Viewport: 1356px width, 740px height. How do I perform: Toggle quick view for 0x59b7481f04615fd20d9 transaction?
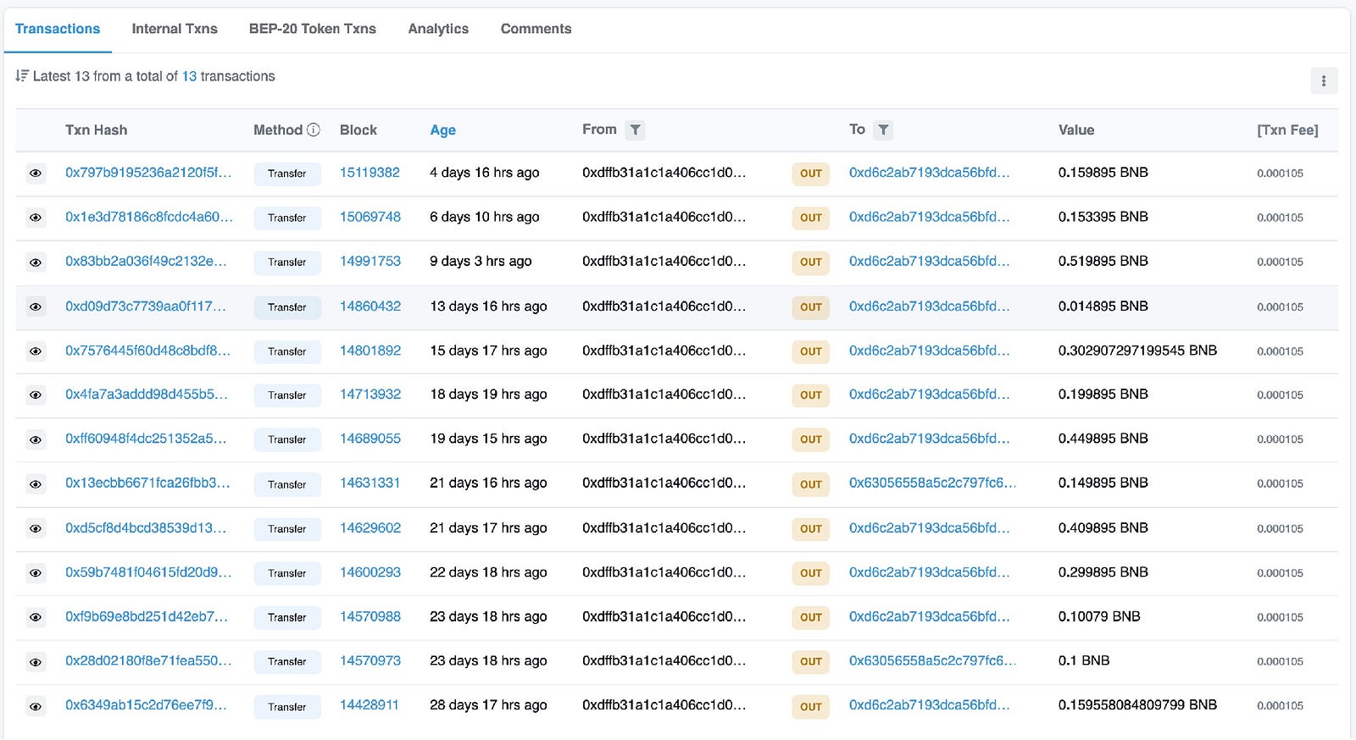click(36, 573)
